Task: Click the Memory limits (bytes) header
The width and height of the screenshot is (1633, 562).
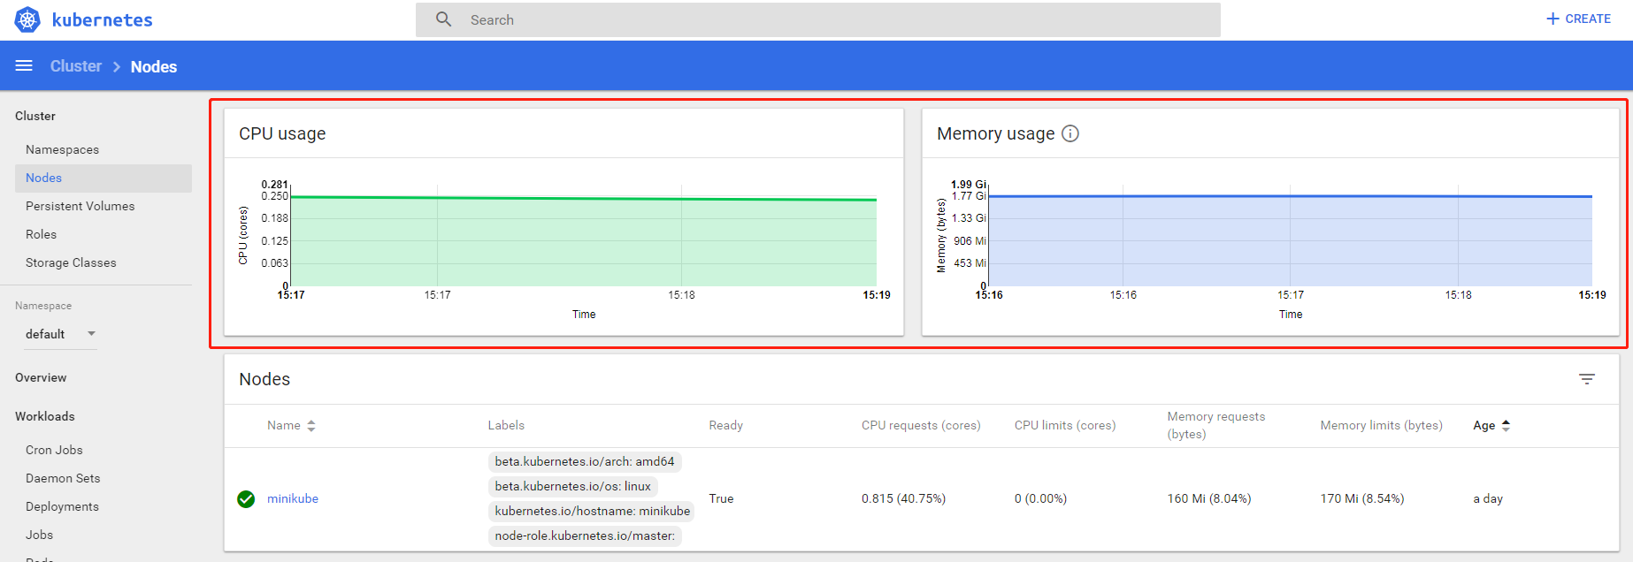Action: pyautogui.click(x=1382, y=425)
